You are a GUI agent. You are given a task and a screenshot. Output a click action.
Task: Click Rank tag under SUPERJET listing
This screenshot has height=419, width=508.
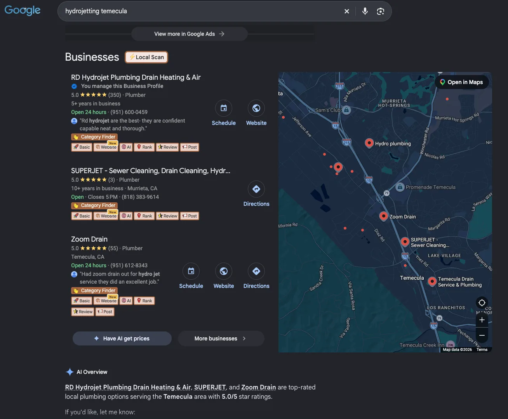coord(144,216)
